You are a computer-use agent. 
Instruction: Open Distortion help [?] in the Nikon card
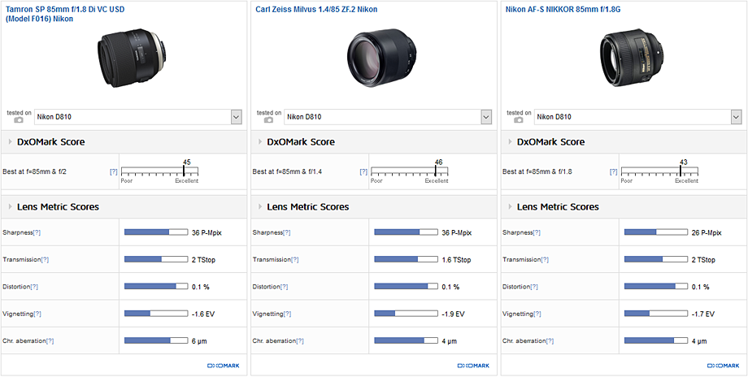point(534,287)
